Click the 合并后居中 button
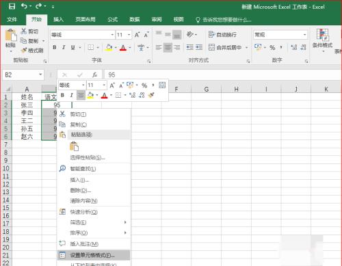342x266 pixels. pos(225,47)
